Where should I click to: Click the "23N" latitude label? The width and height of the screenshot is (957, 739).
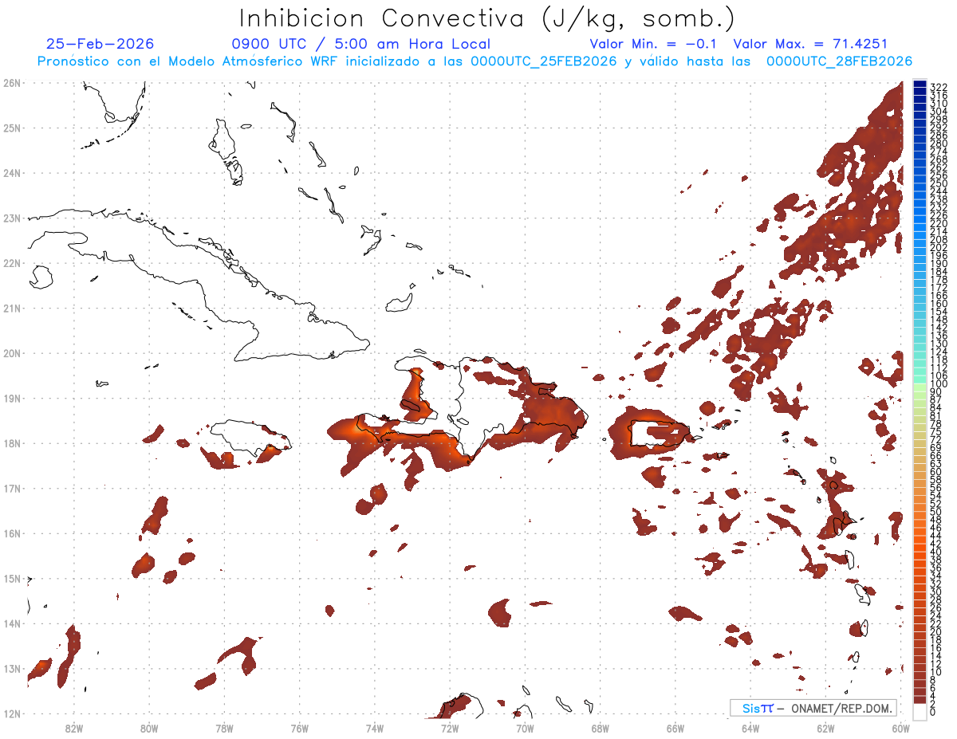(11, 218)
